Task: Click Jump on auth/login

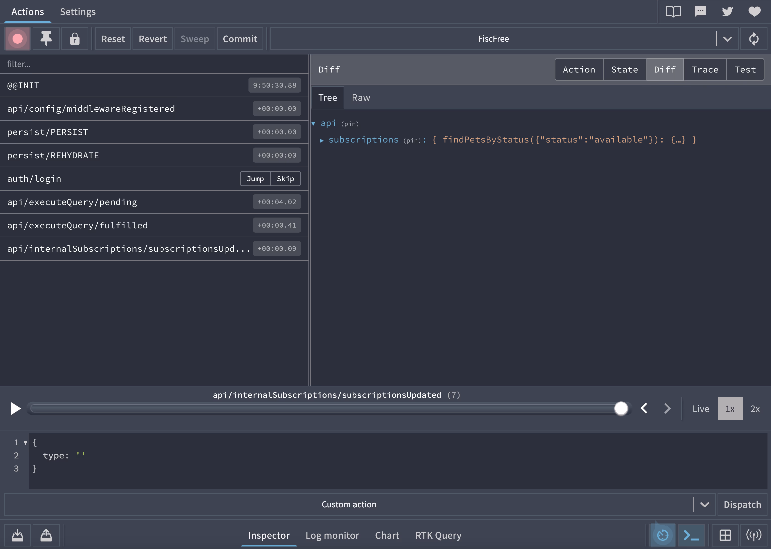Action: pyautogui.click(x=255, y=179)
